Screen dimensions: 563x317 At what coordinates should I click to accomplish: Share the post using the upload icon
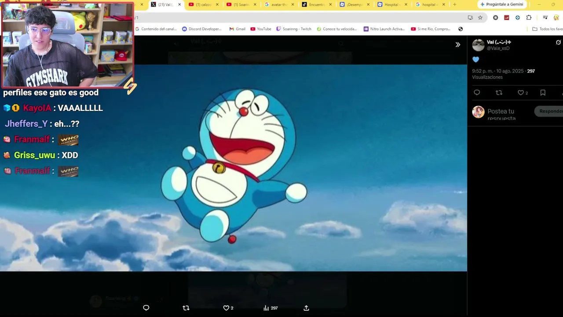click(306, 308)
